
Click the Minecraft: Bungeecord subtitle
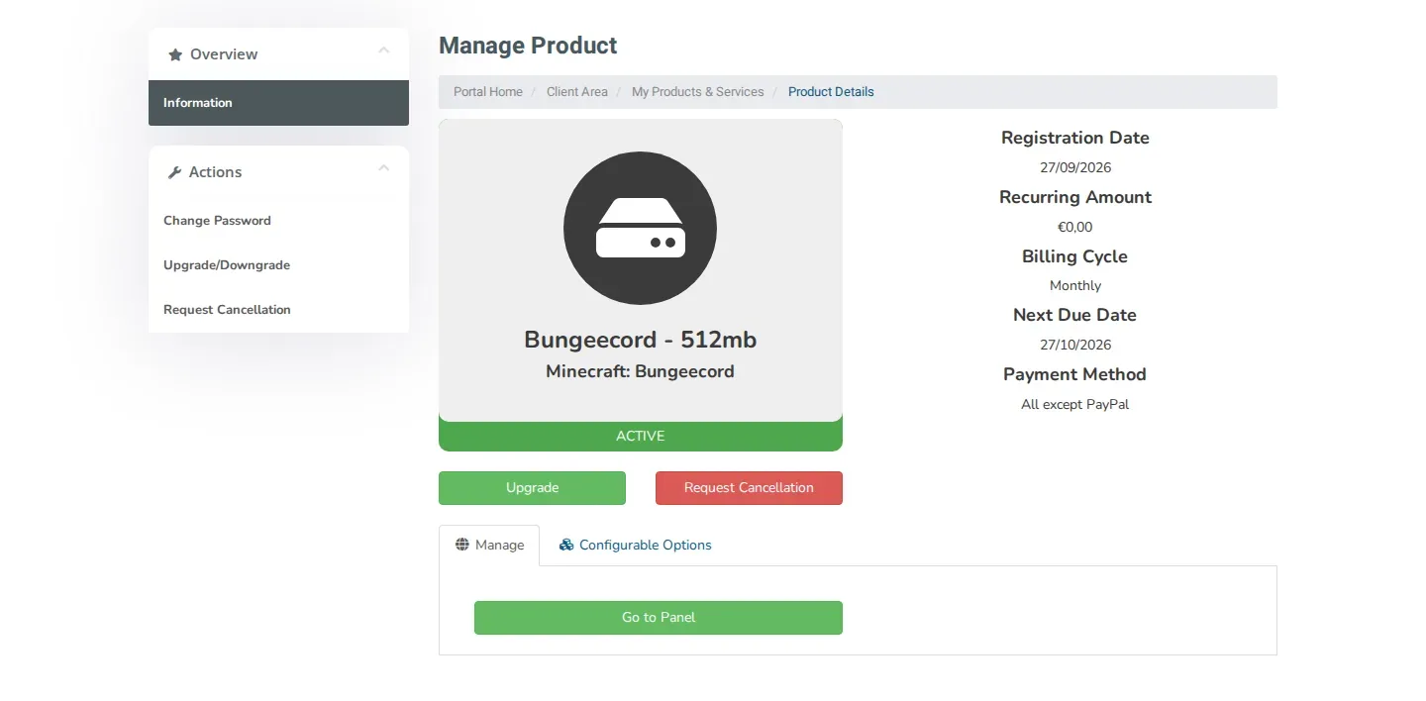tap(641, 372)
